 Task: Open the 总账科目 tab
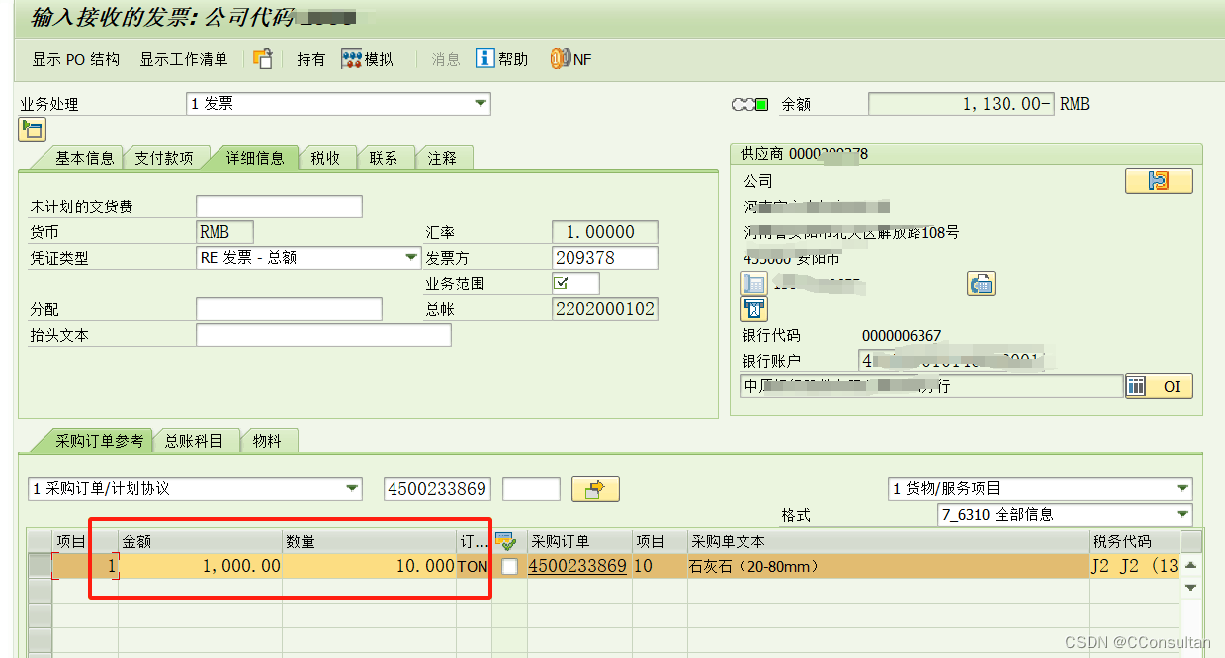197,441
